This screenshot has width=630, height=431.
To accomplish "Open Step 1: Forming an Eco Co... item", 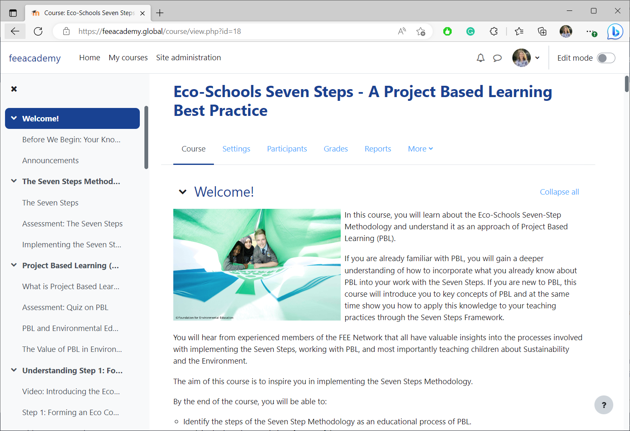I will click(70, 412).
